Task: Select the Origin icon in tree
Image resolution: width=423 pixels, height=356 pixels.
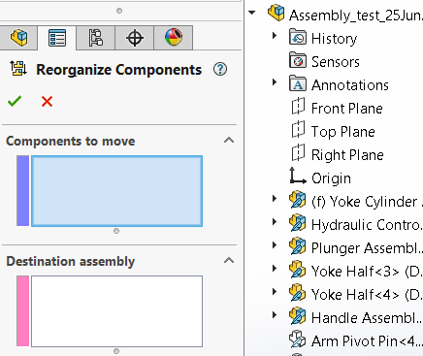Action: pos(298,177)
